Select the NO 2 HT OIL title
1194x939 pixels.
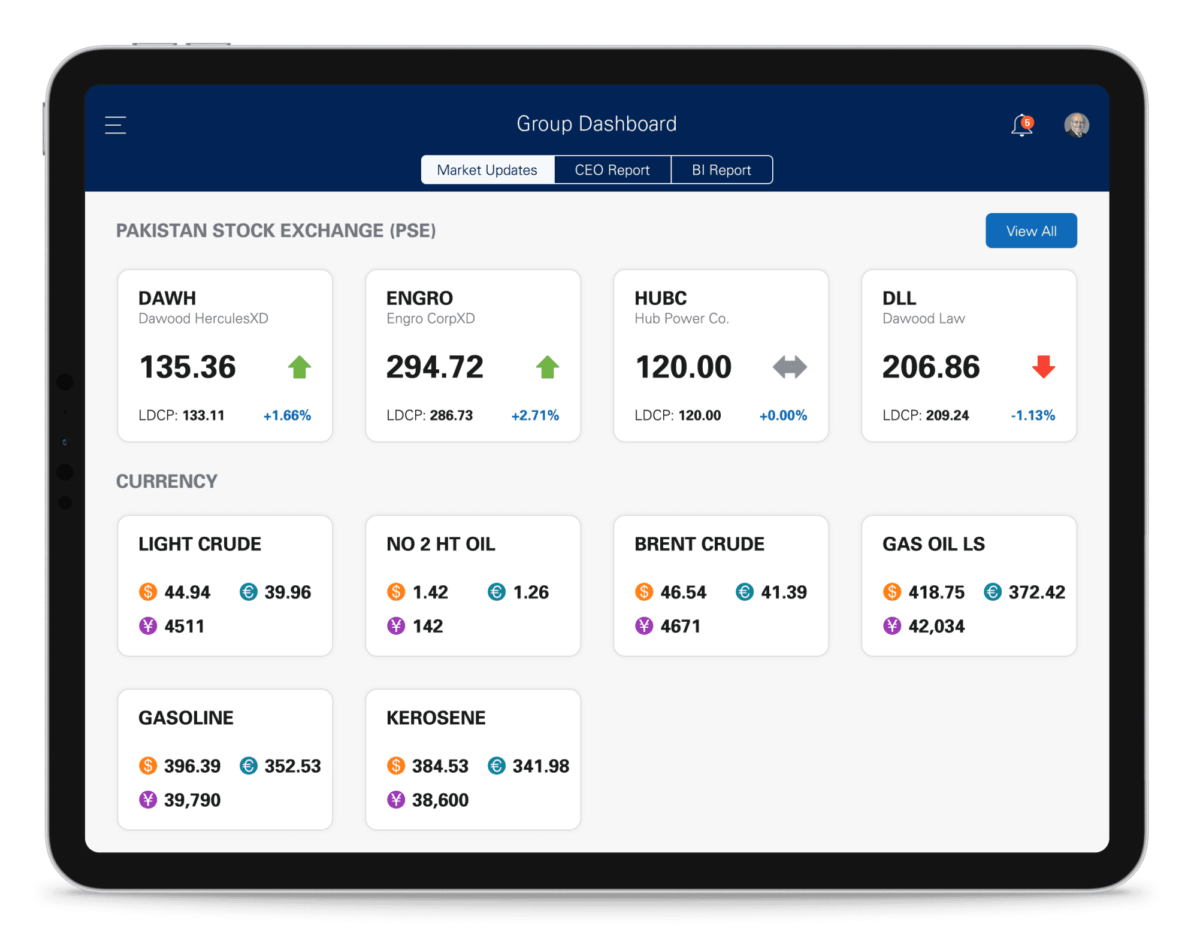[441, 544]
